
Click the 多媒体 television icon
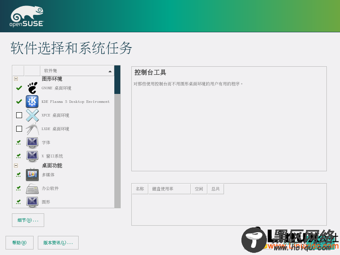[x=32, y=175]
